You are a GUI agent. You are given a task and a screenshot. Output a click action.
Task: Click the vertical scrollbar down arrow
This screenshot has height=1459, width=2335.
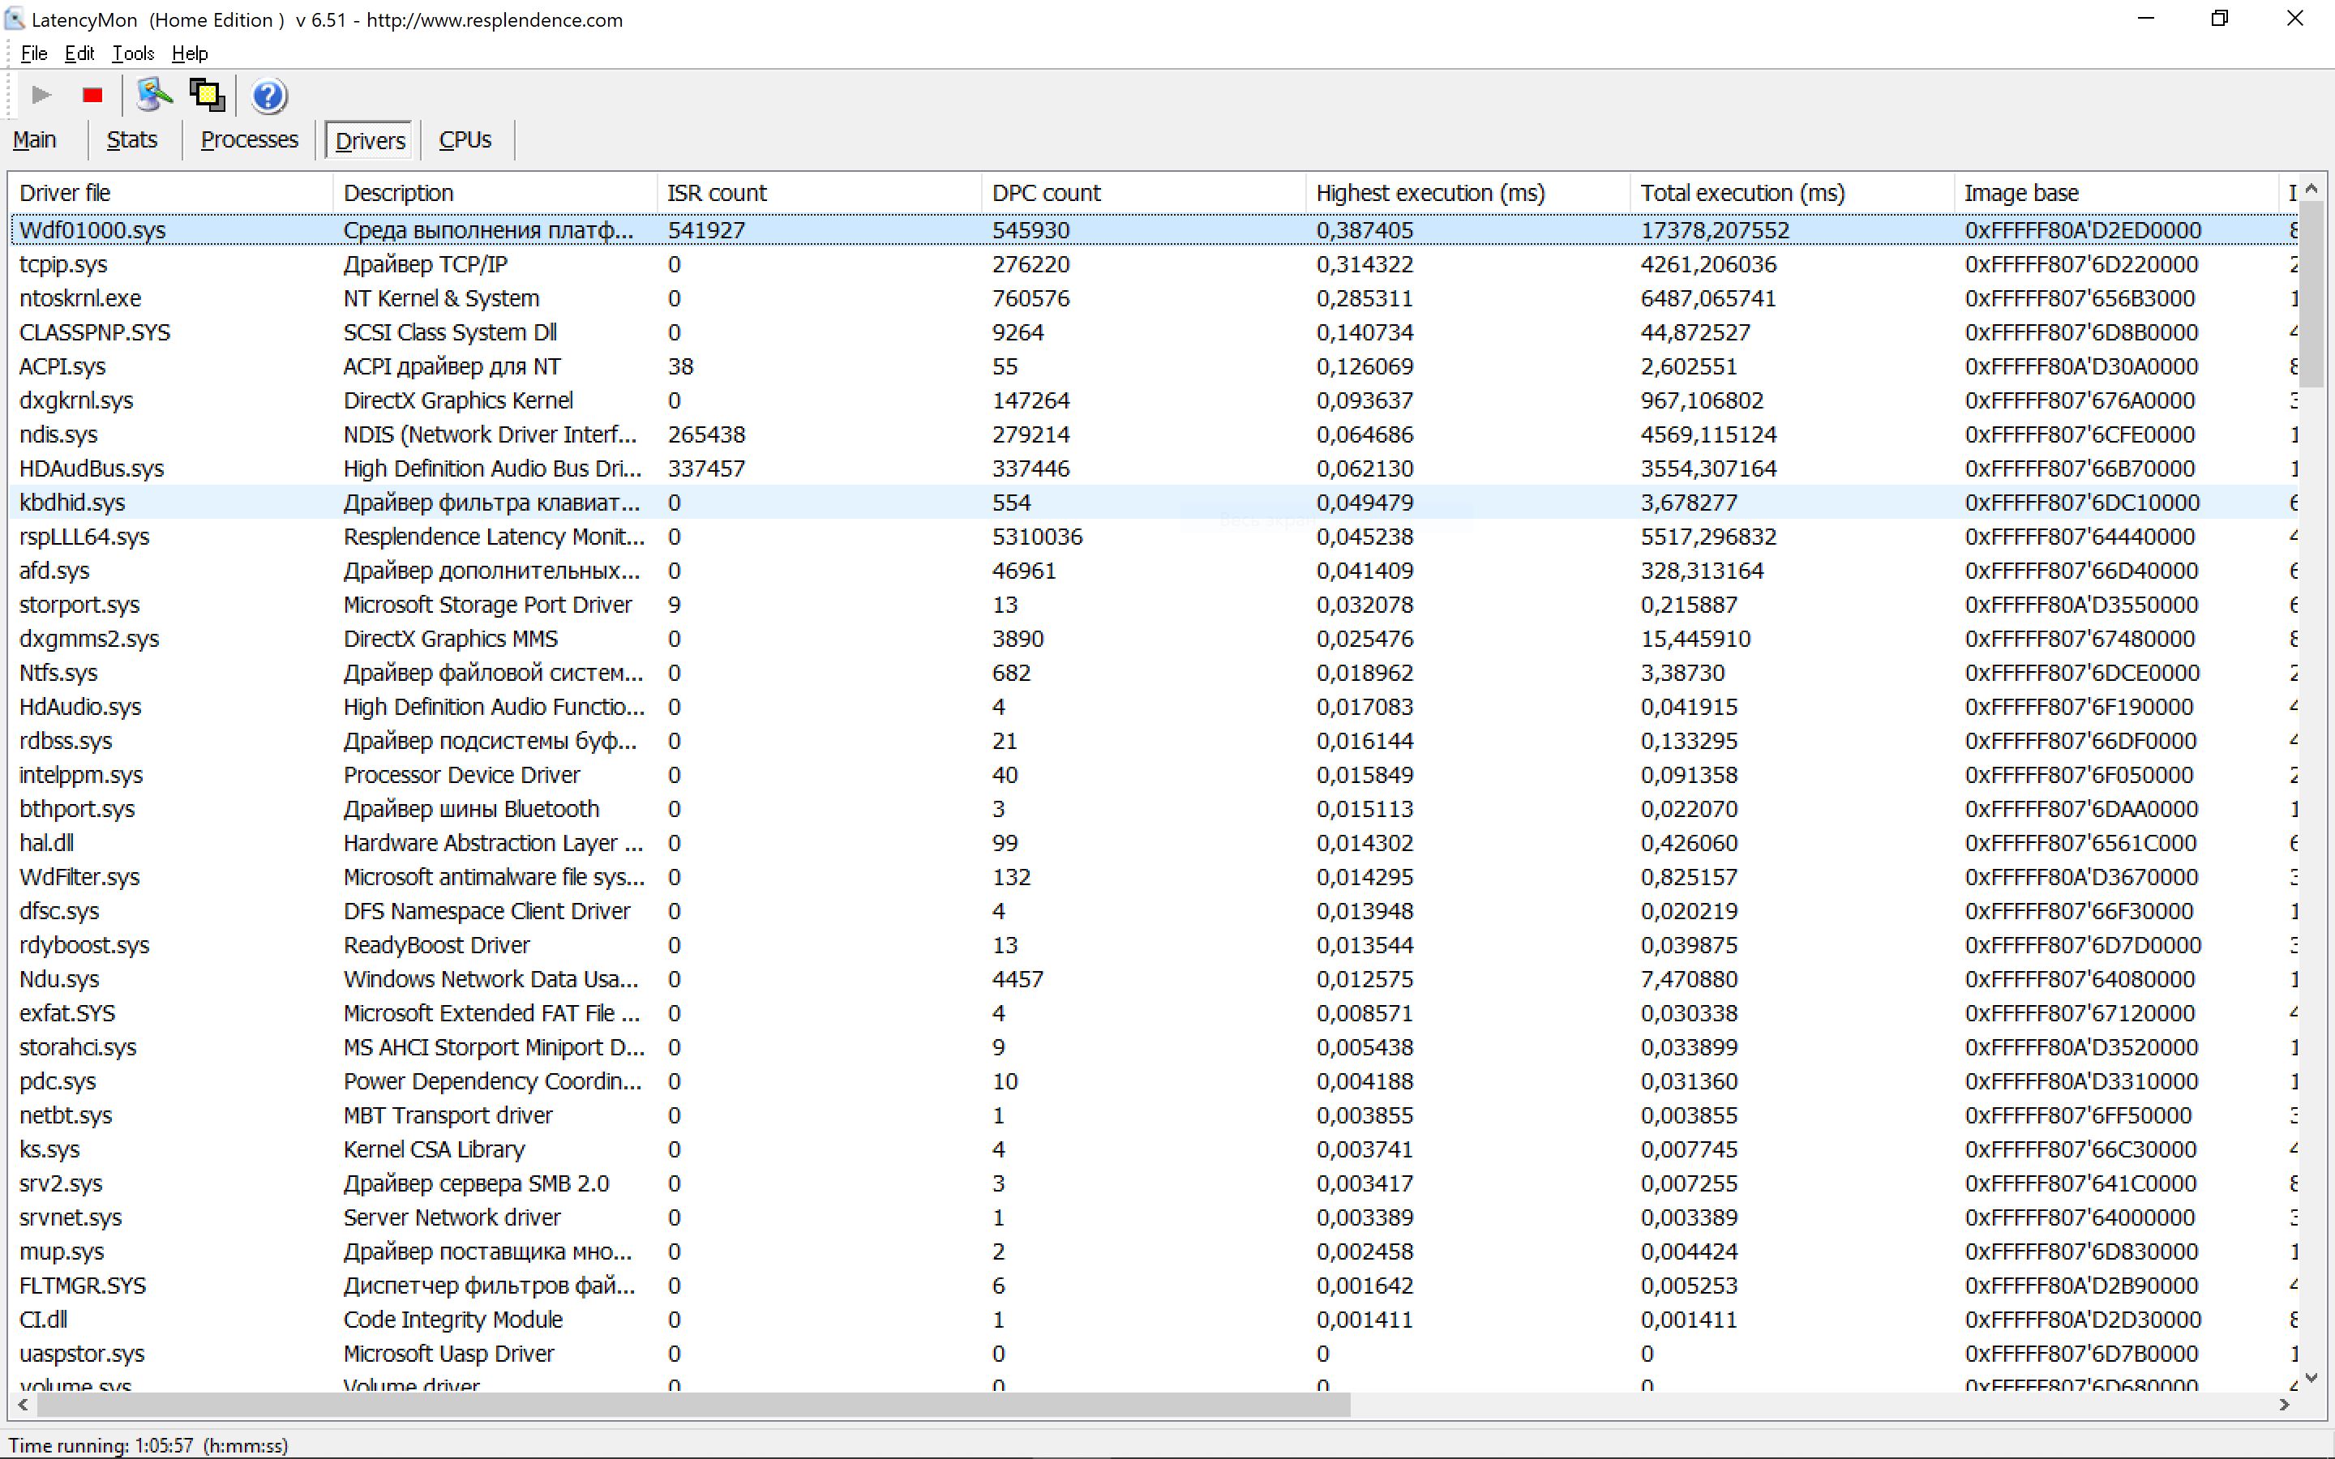2311,1377
